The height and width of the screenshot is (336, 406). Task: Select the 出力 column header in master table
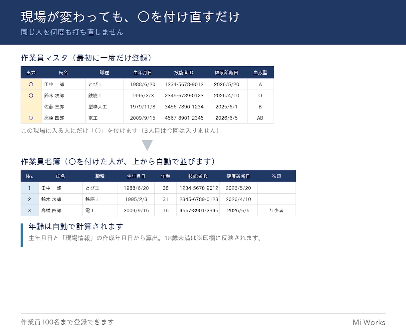point(31,72)
